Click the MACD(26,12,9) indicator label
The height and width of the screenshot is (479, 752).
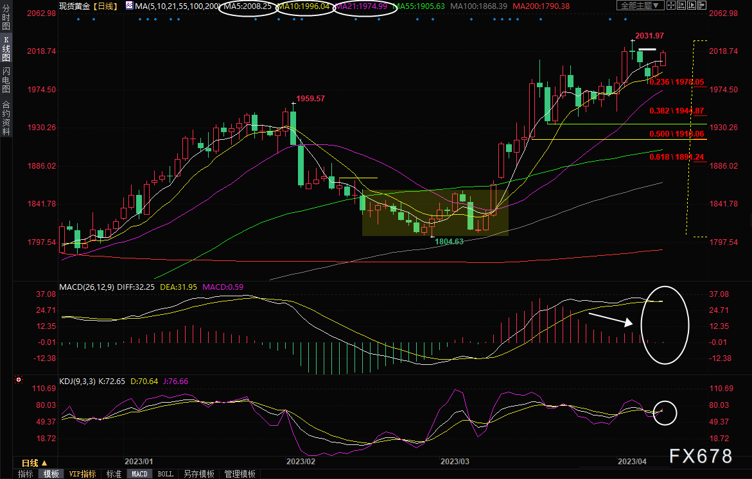[87, 287]
